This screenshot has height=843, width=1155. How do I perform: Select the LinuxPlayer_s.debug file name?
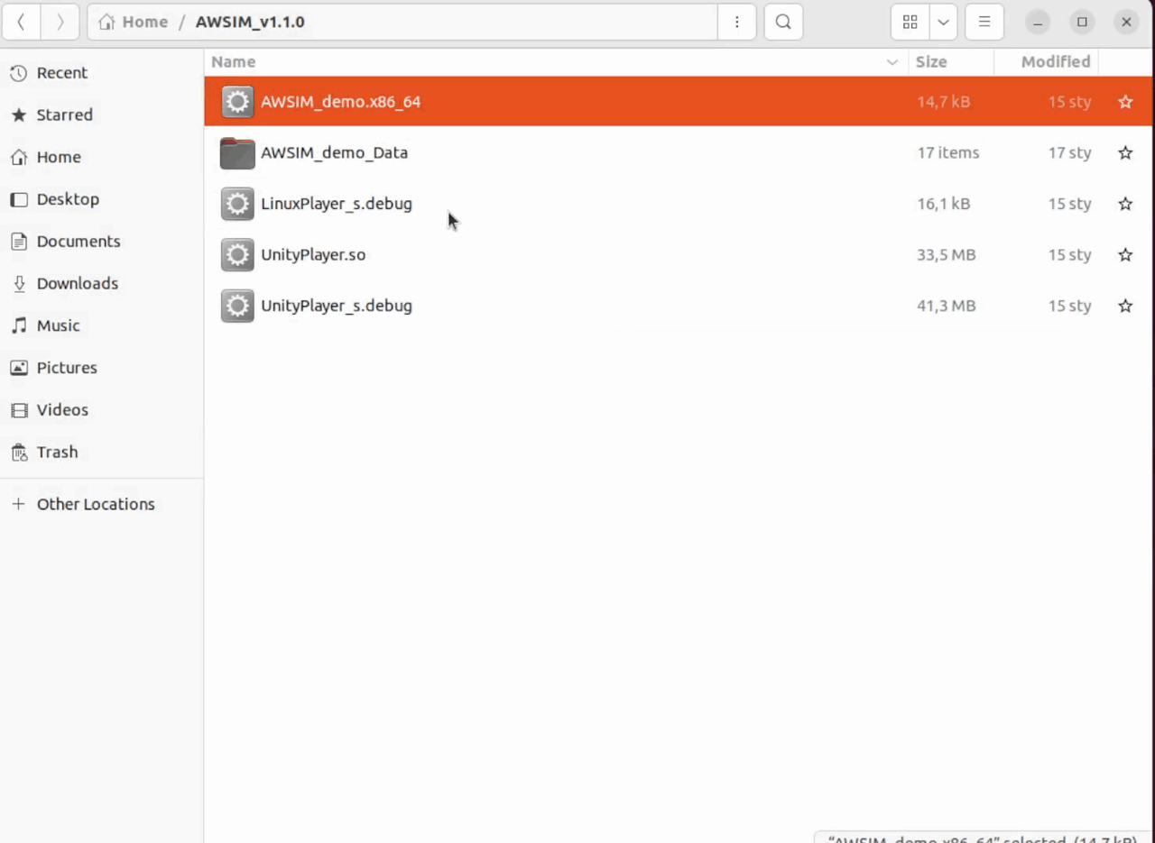point(337,204)
